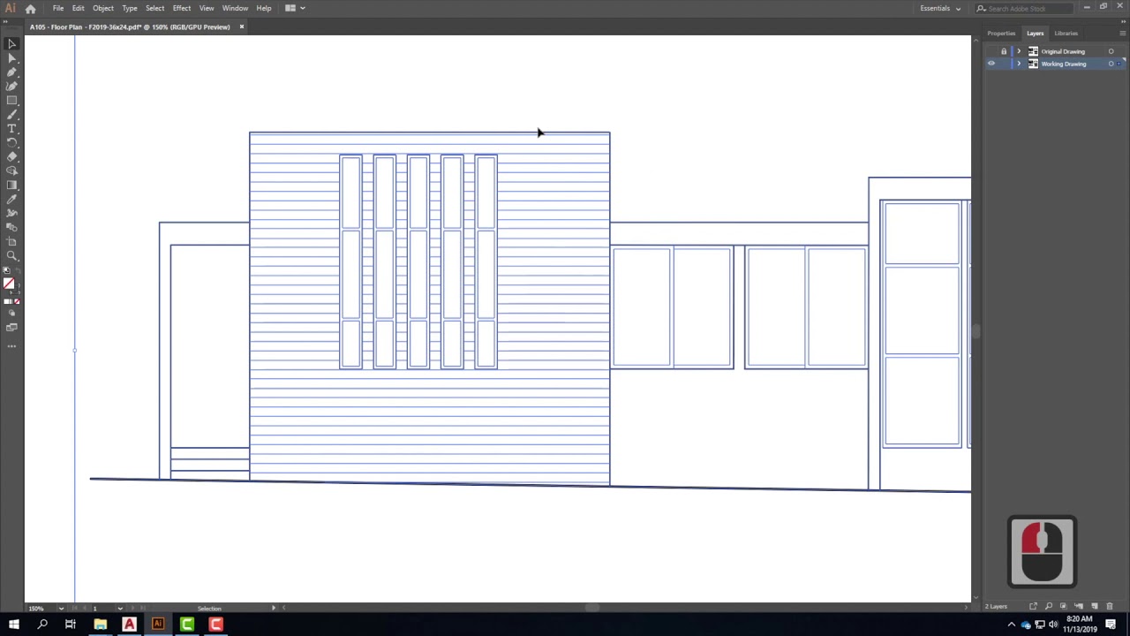Screen dimensions: 1130x636
Task: Select the Zoom tool
Action: (11, 255)
